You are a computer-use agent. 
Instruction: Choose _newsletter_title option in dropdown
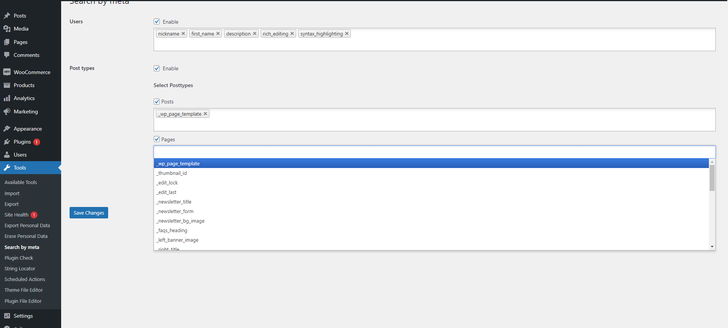coord(175,202)
